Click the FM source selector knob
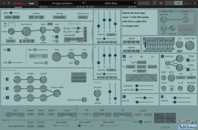 pyautogui.click(x=172, y=29)
